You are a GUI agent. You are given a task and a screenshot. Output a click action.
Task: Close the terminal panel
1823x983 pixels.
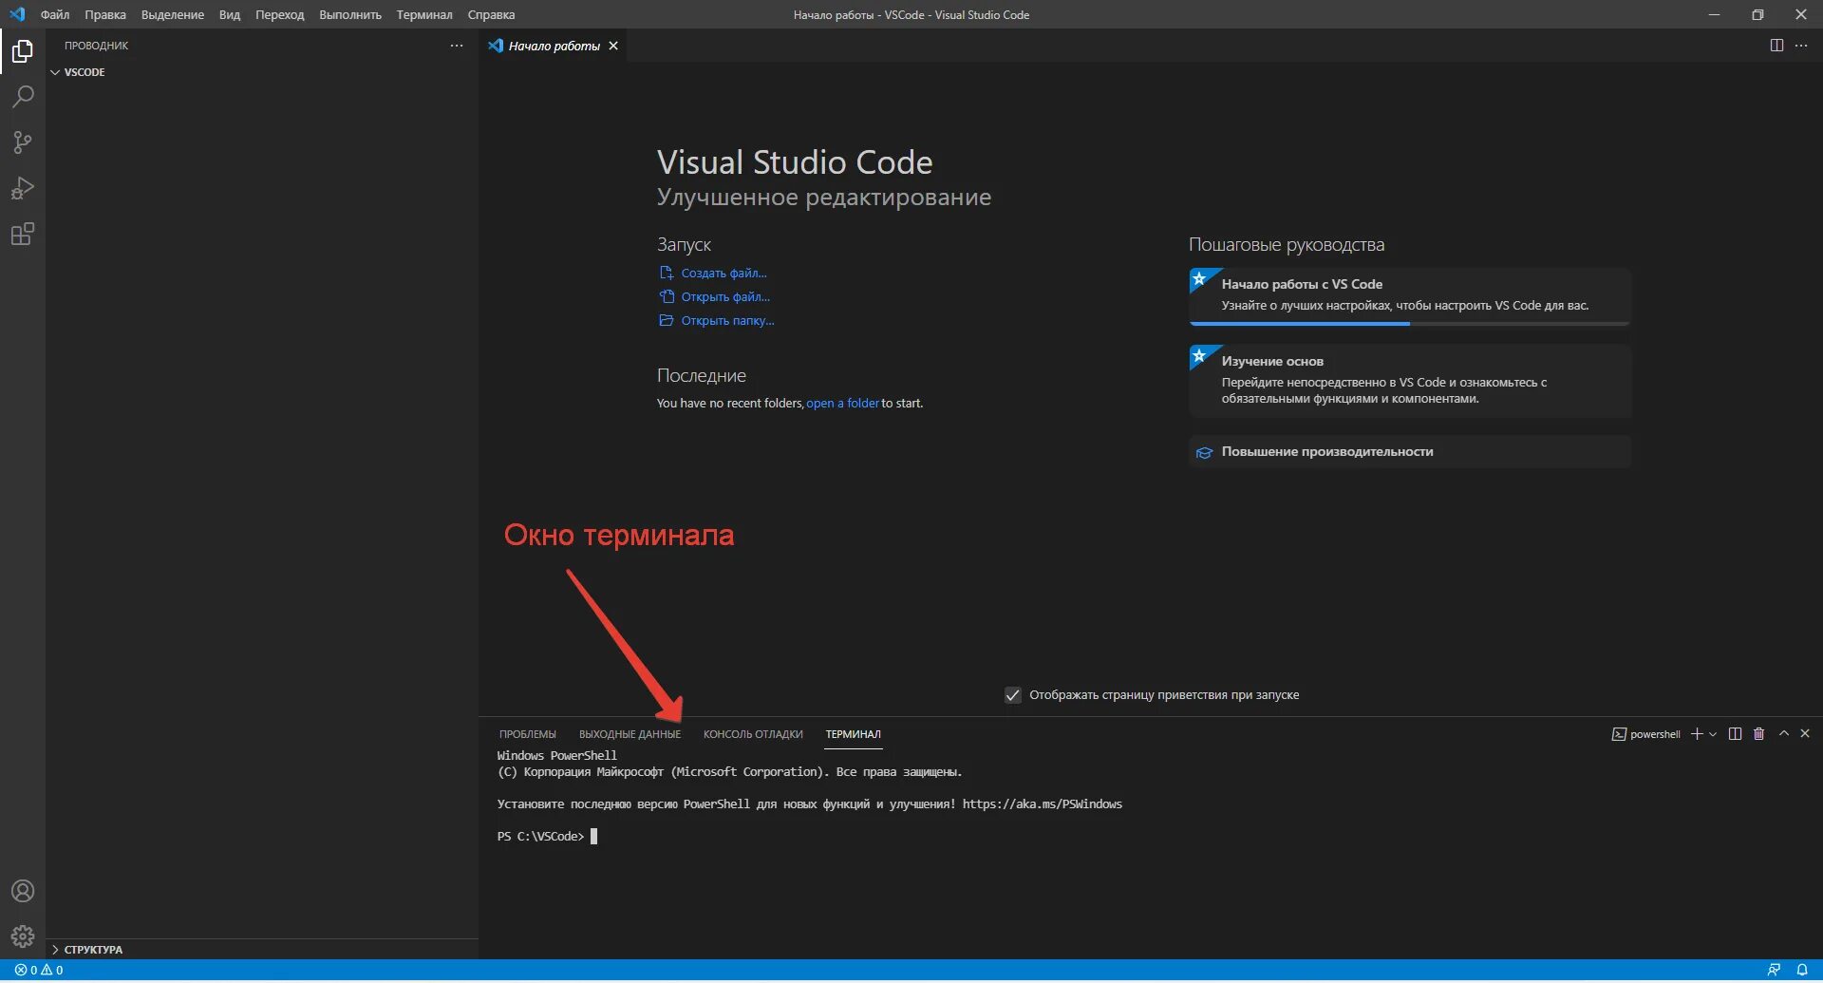(x=1805, y=733)
